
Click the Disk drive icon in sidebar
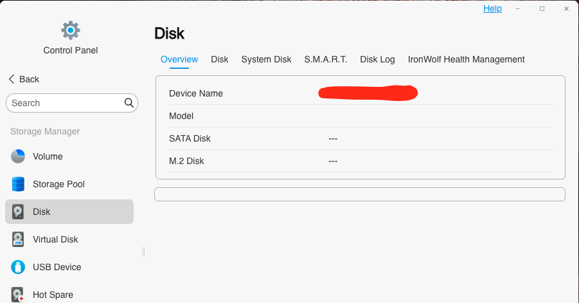pos(18,212)
